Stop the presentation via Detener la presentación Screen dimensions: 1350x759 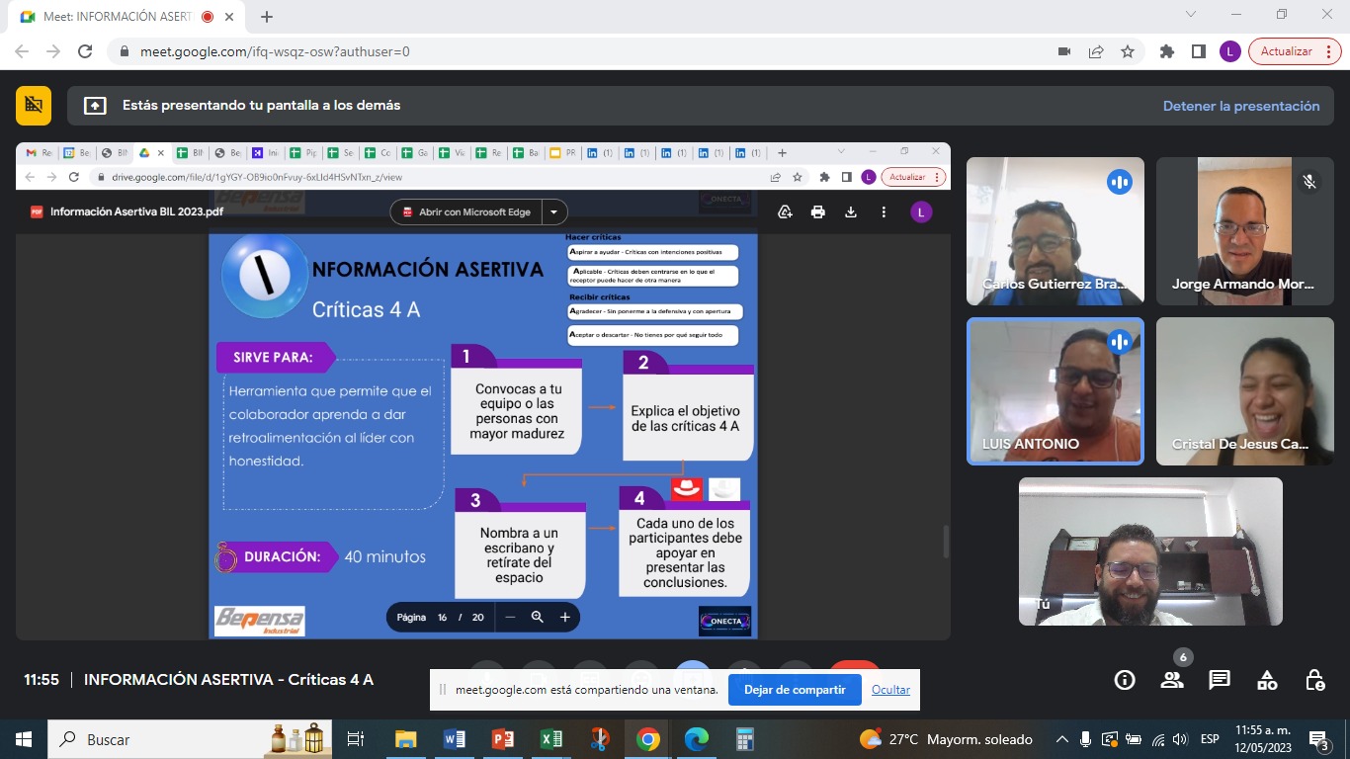pos(1241,106)
